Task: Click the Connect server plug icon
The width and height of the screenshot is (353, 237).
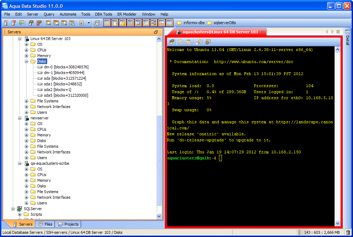Action: [31, 23]
